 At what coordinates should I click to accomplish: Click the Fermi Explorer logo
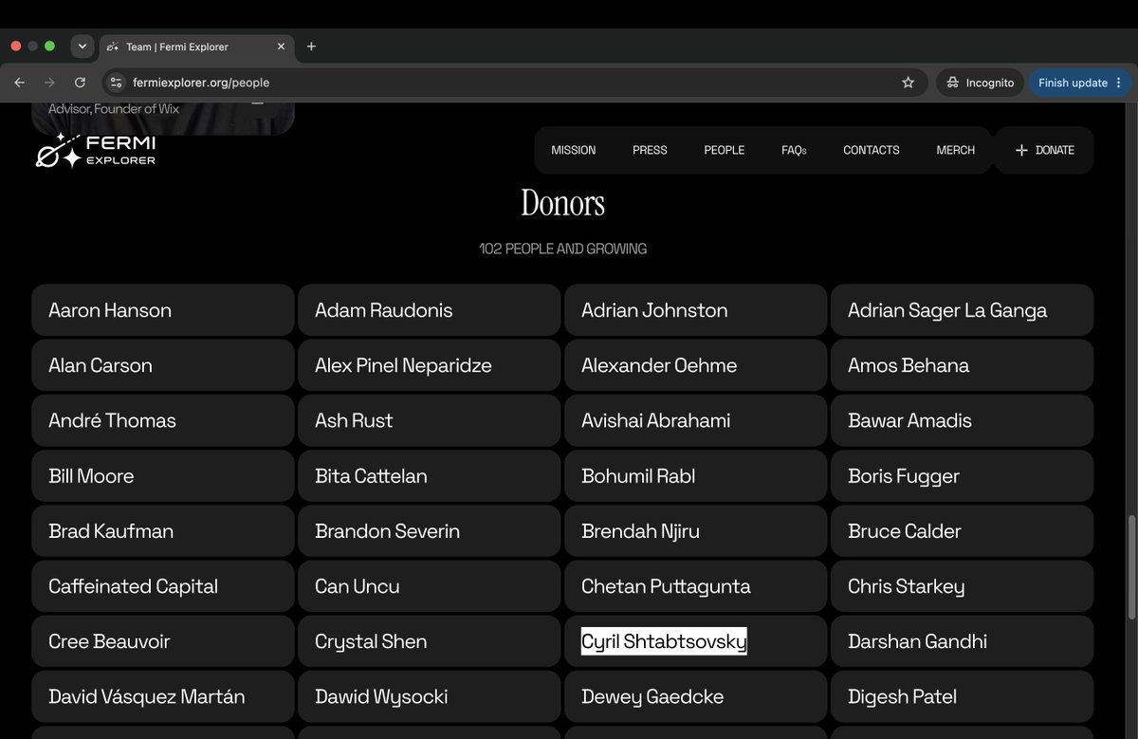[x=96, y=150]
